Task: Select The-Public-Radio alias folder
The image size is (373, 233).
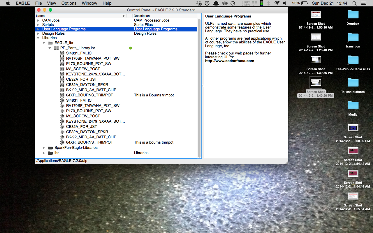Action: click(x=353, y=60)
